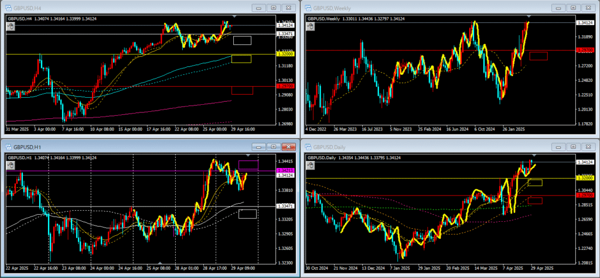Click the GBPUSD,H4 OHLC header text

tap(51, 19)
